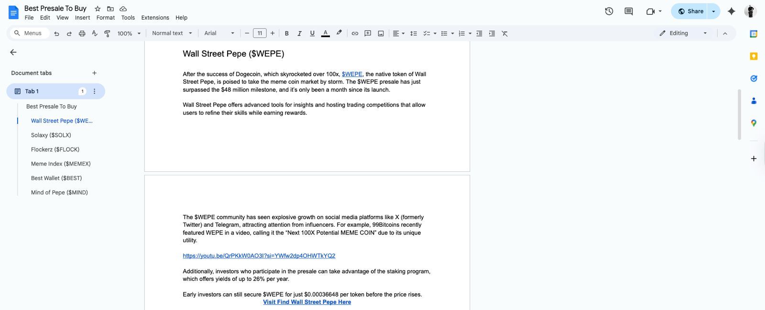Click the Print icon in toolbar
Image resolution: width=765 pixels, height=310 pixels.
point(82,33)
